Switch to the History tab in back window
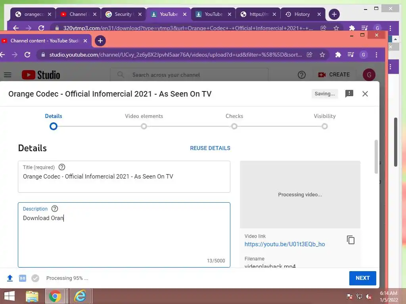The width and height of the screenshot is (406, 304). [302, 14]
